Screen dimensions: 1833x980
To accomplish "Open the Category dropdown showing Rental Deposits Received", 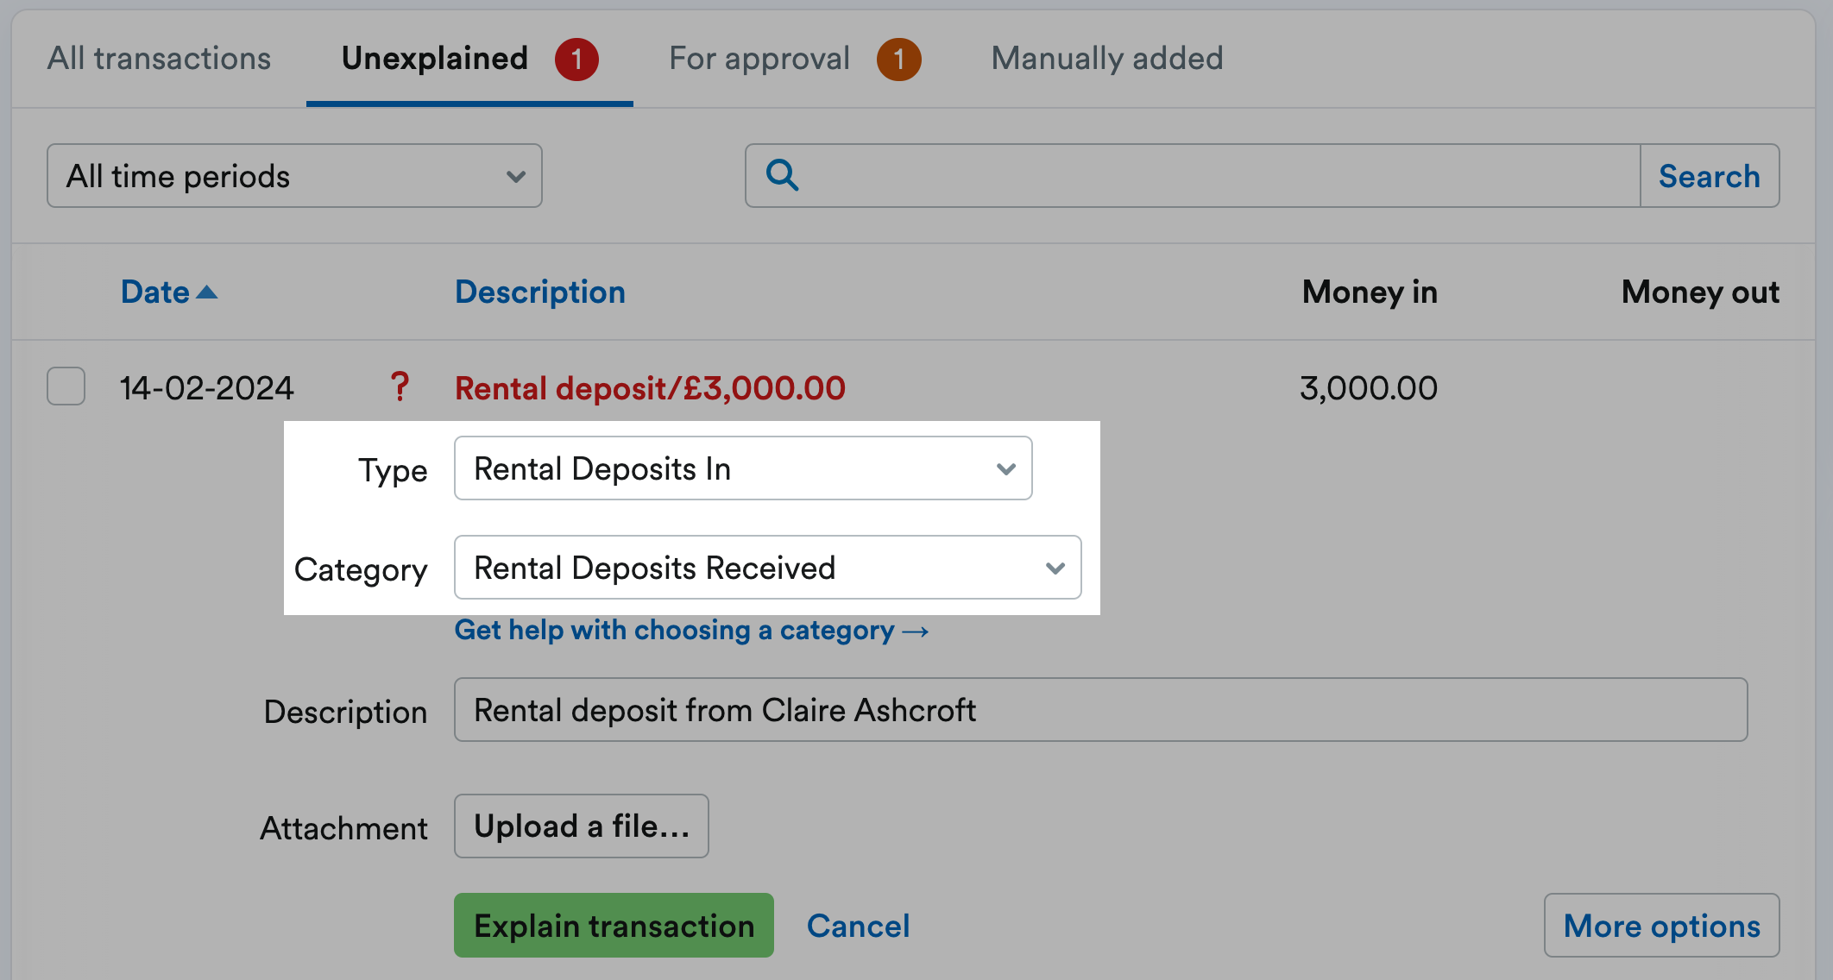I will pos(768,568).
